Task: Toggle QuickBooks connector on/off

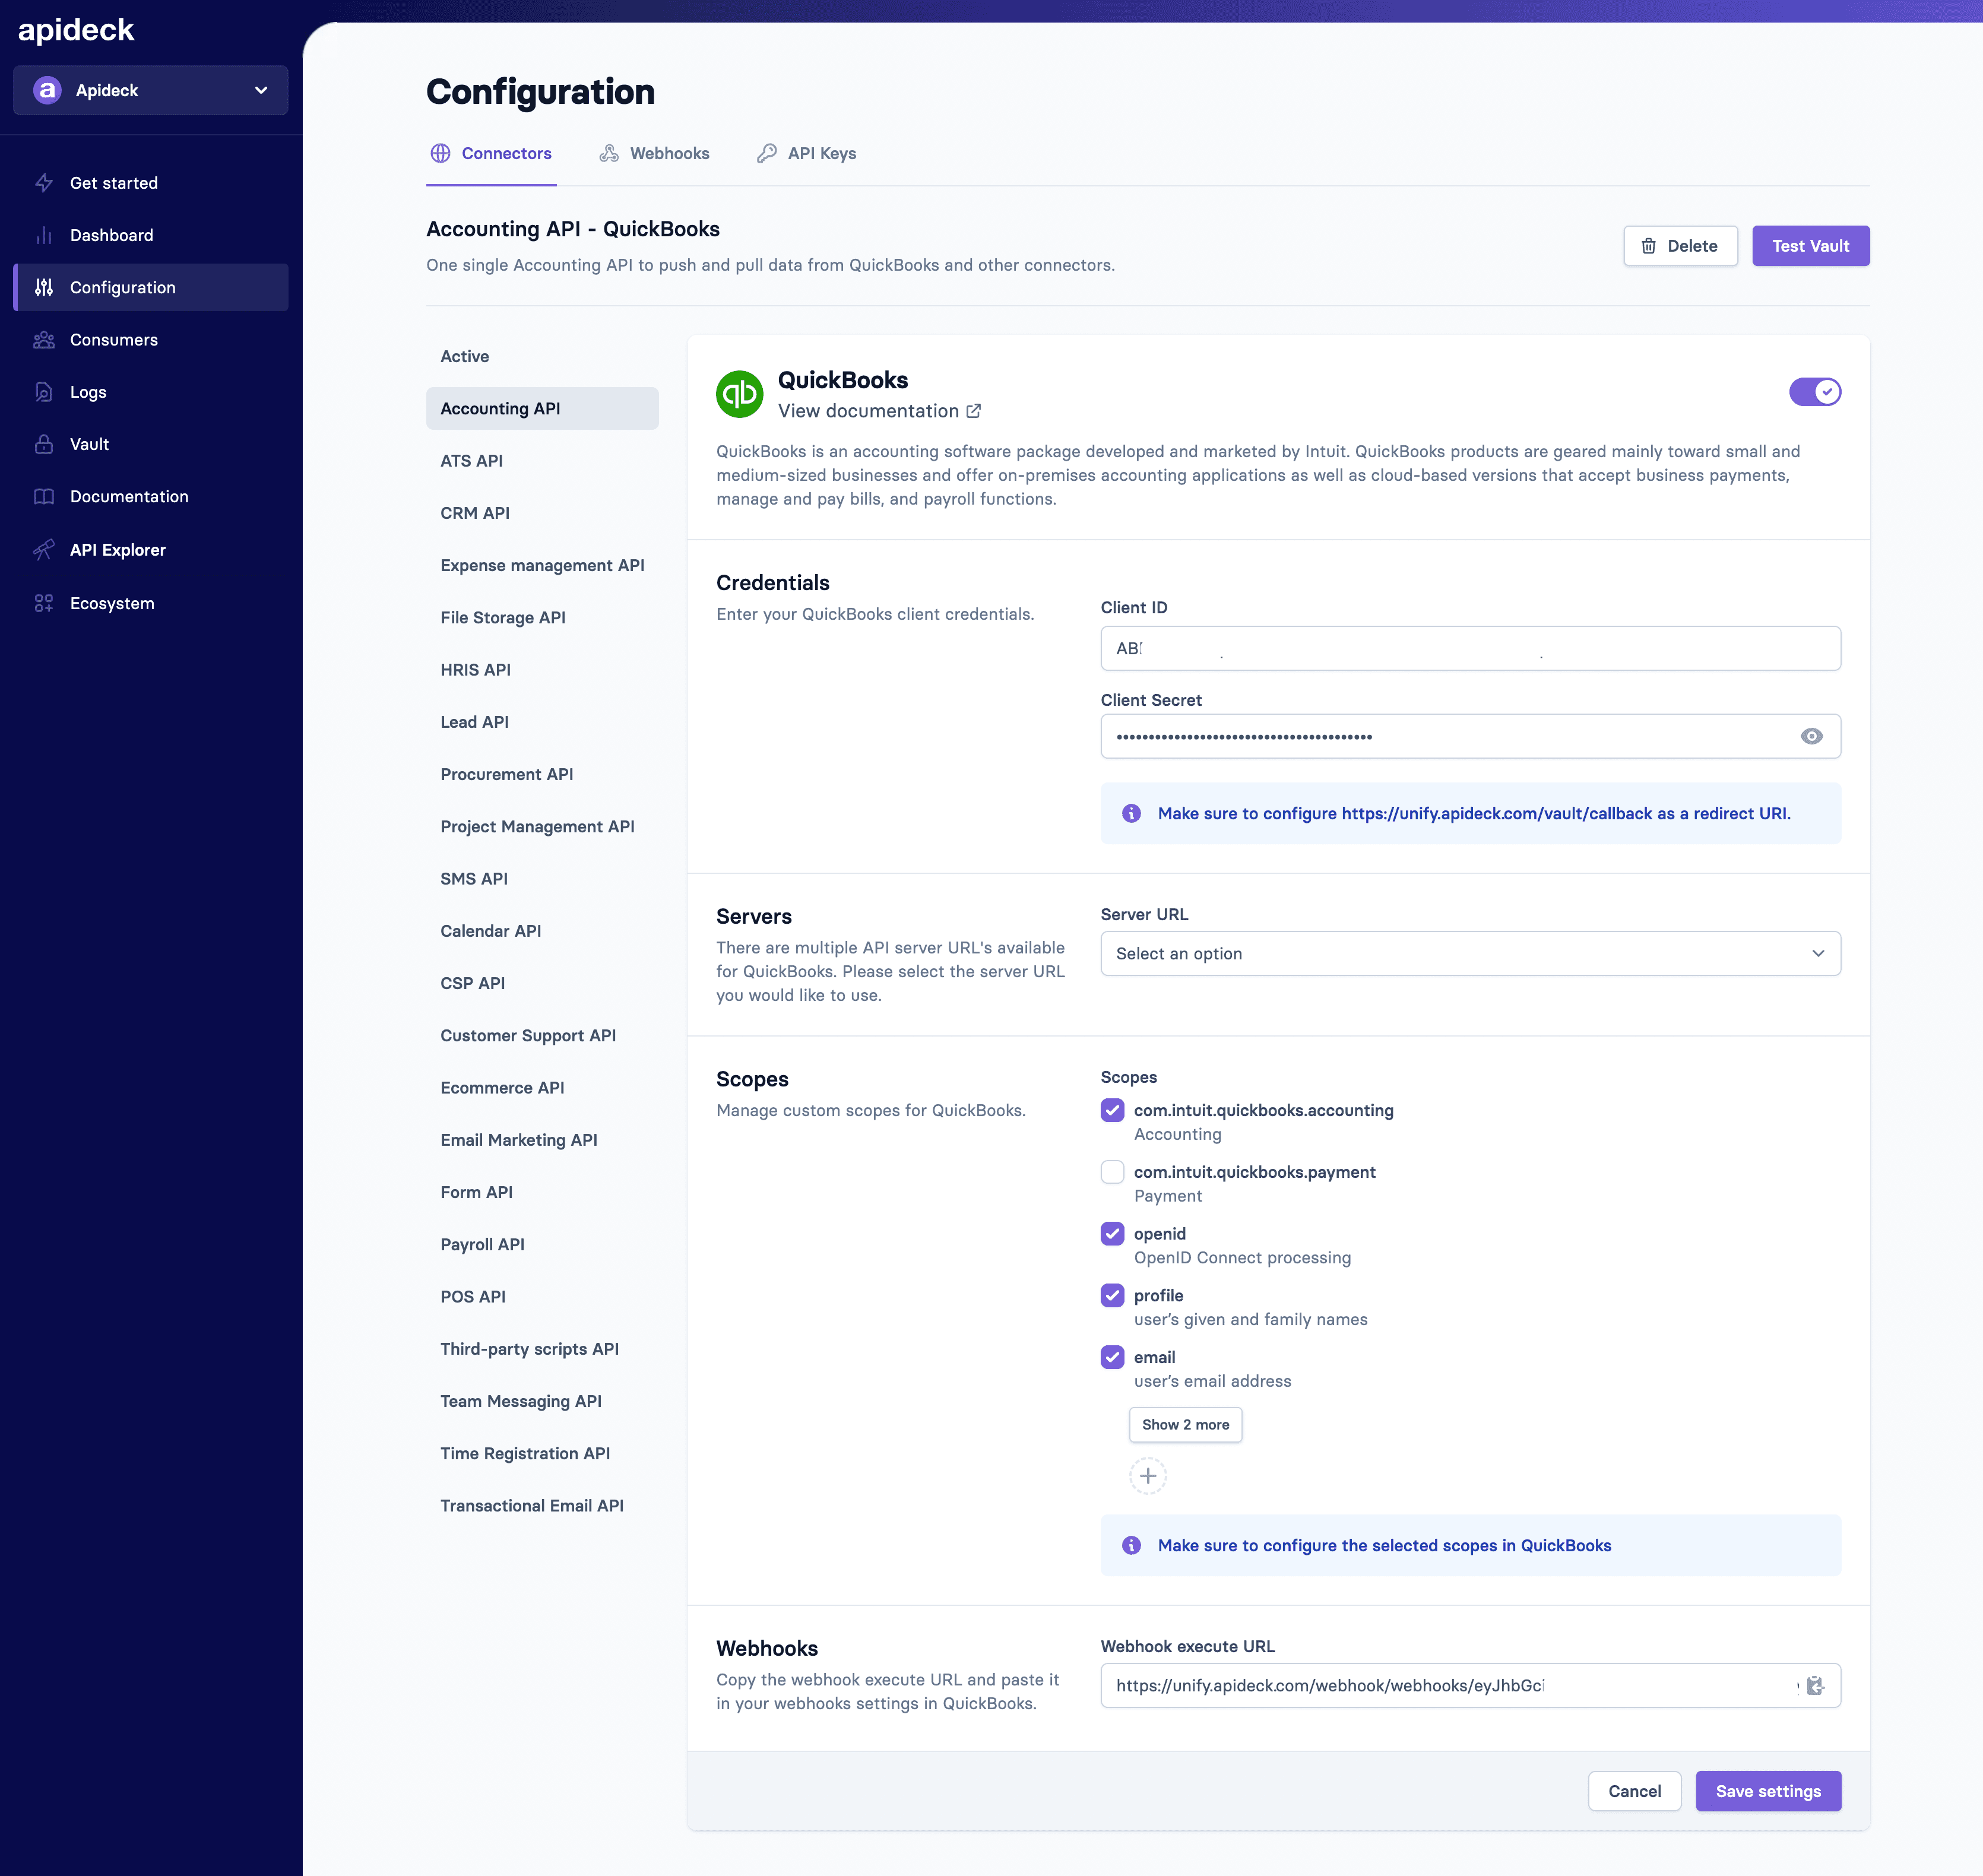Action: click(1814, 391)
